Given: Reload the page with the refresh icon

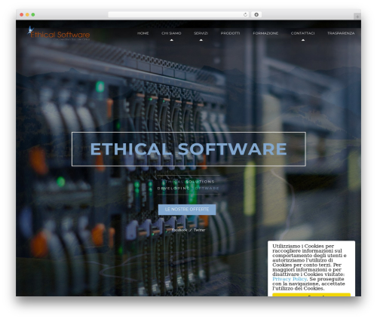Looking at the screenshot, I should click(245, 14).
